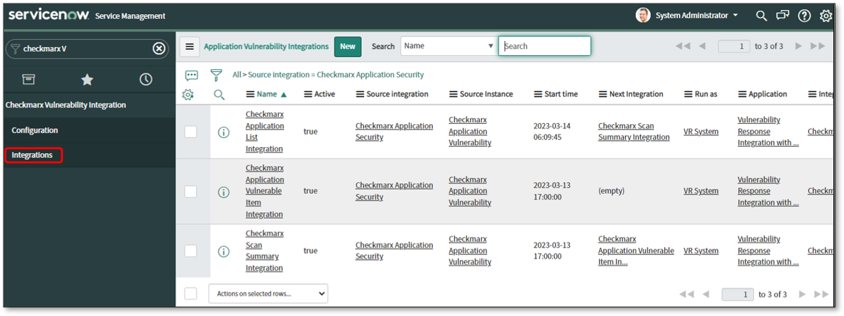
Task: Preview Checkmarx Application List Integration info icon
Action: coord(223,132)
